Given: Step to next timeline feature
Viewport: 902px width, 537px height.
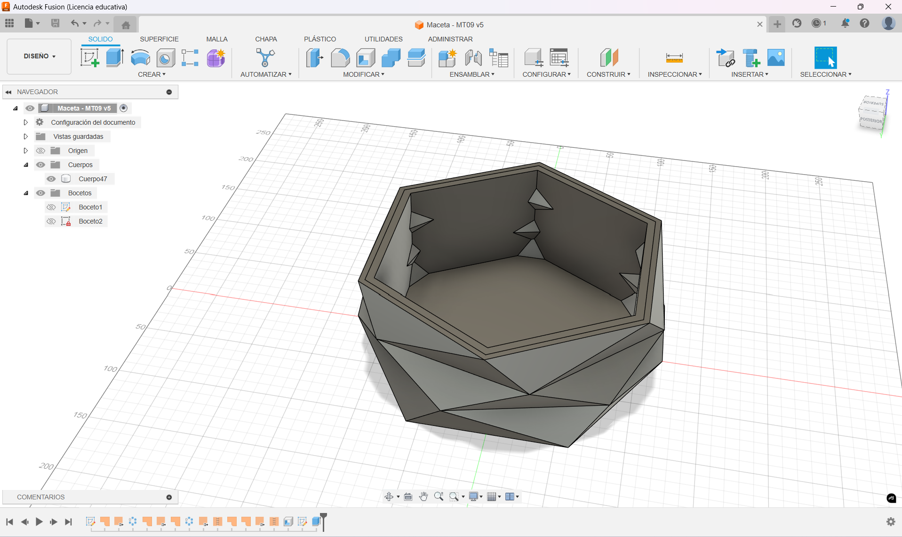Looking at the screenshot, I should (x=54, y=521).
